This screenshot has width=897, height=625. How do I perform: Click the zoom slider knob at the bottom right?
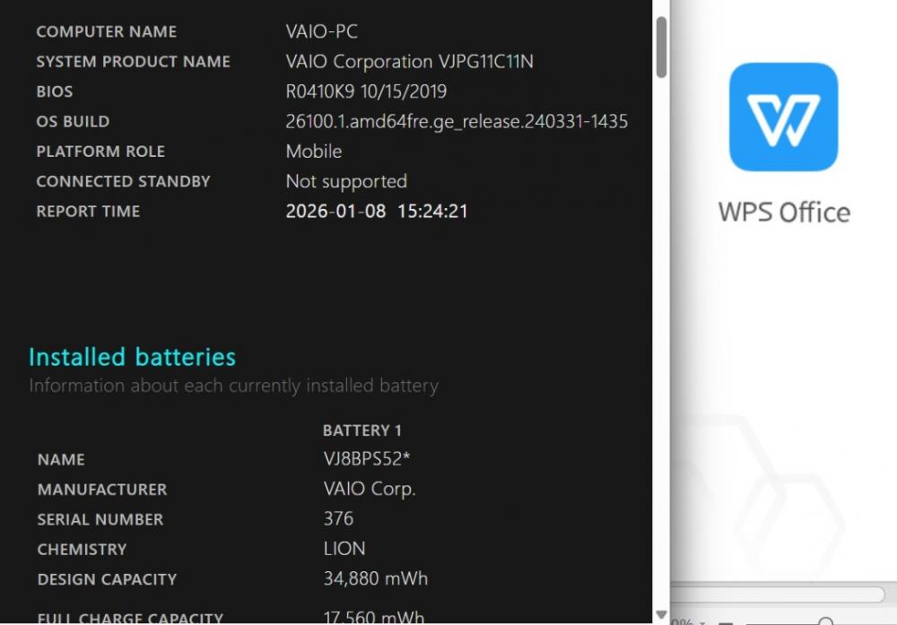(x=825, y=621)
